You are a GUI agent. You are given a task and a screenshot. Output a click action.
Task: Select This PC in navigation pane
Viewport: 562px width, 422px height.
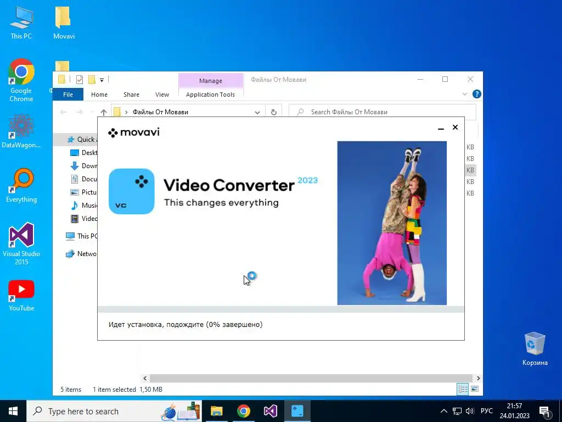pyautogui.click(x=81, y=236)
